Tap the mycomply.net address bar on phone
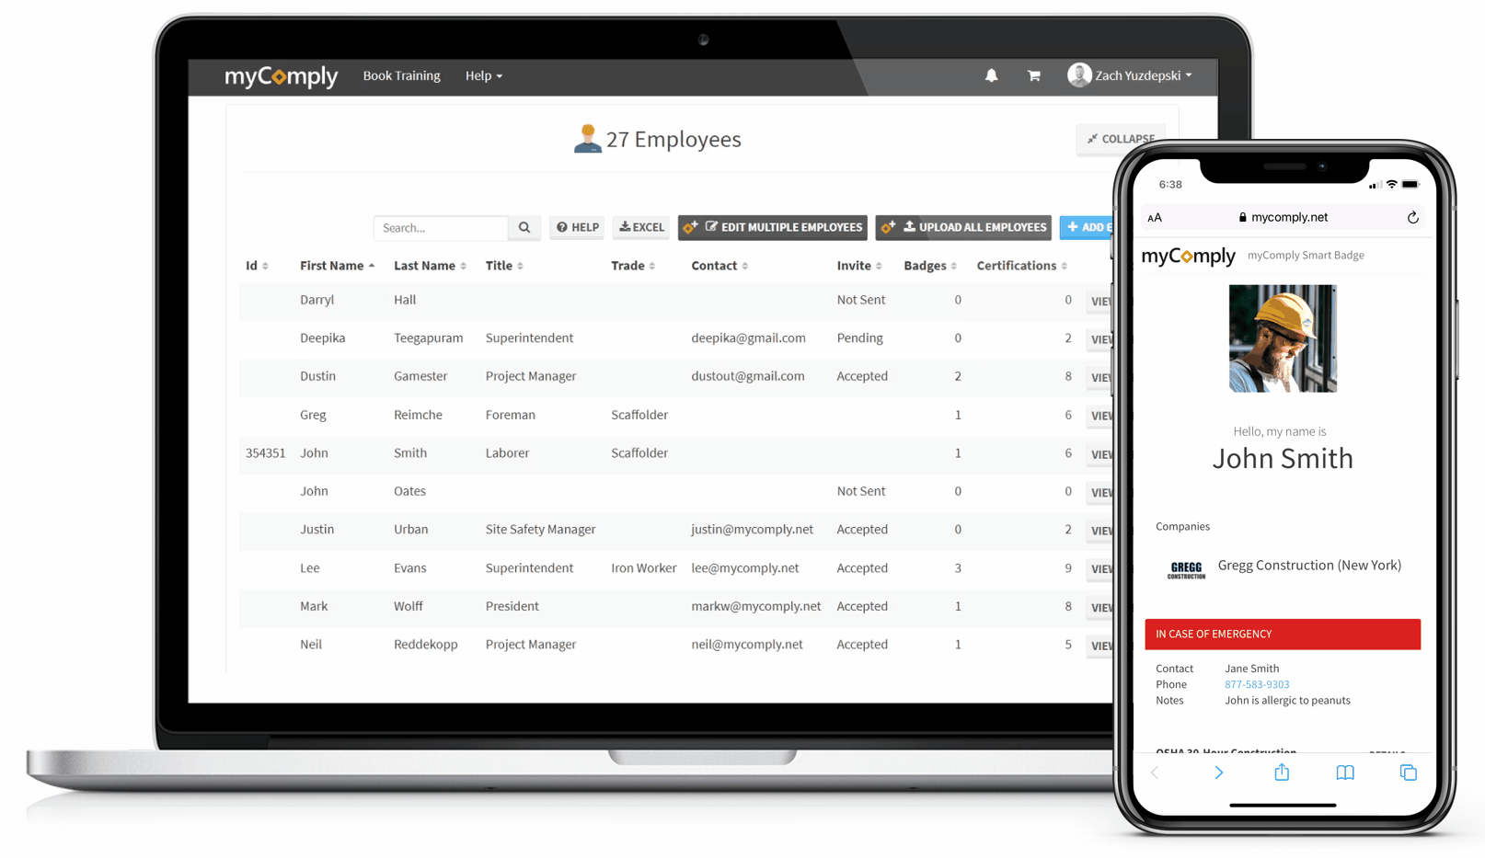This screenshot has width=1485, height=858. tap(1283, 217)
